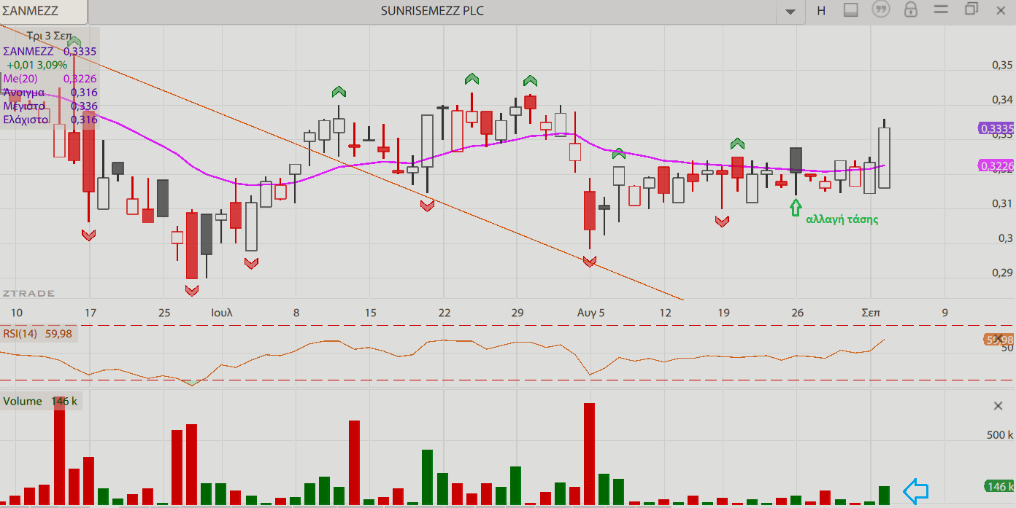This screenshot has height=508, width=1016.
Task: Close the Volume indicator panel
Action: pos(998,405)
